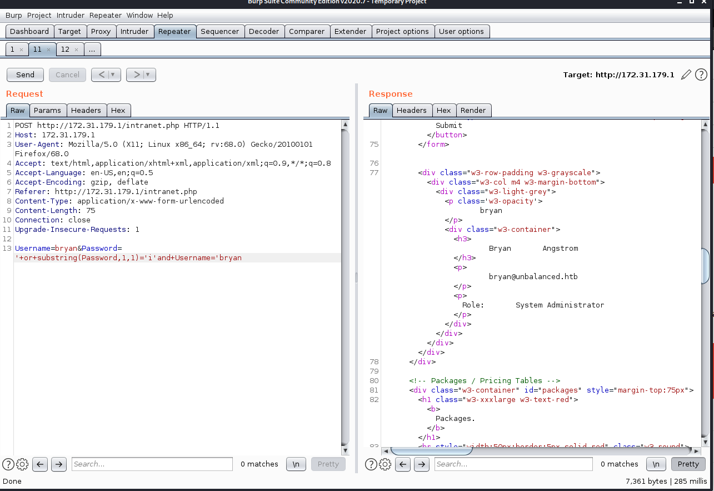714x491 pixels.
Task: Go to previous response search match arrow
Action: click(403, 464)
